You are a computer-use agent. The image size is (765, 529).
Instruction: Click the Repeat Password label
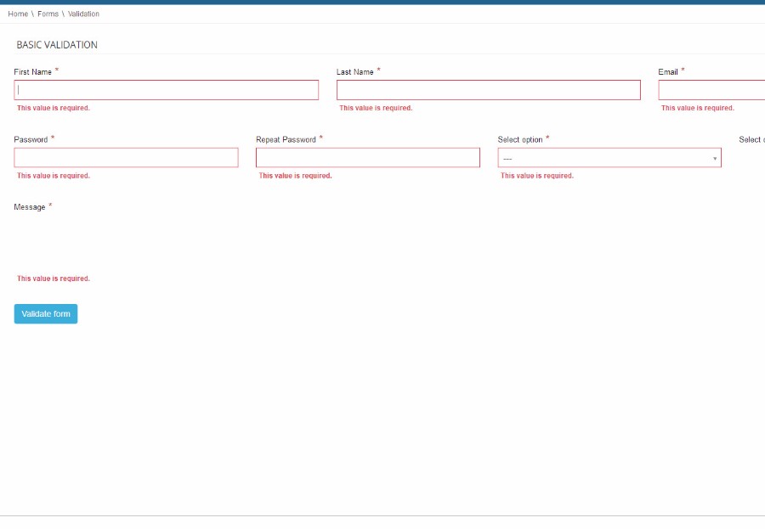pos(286,139)
